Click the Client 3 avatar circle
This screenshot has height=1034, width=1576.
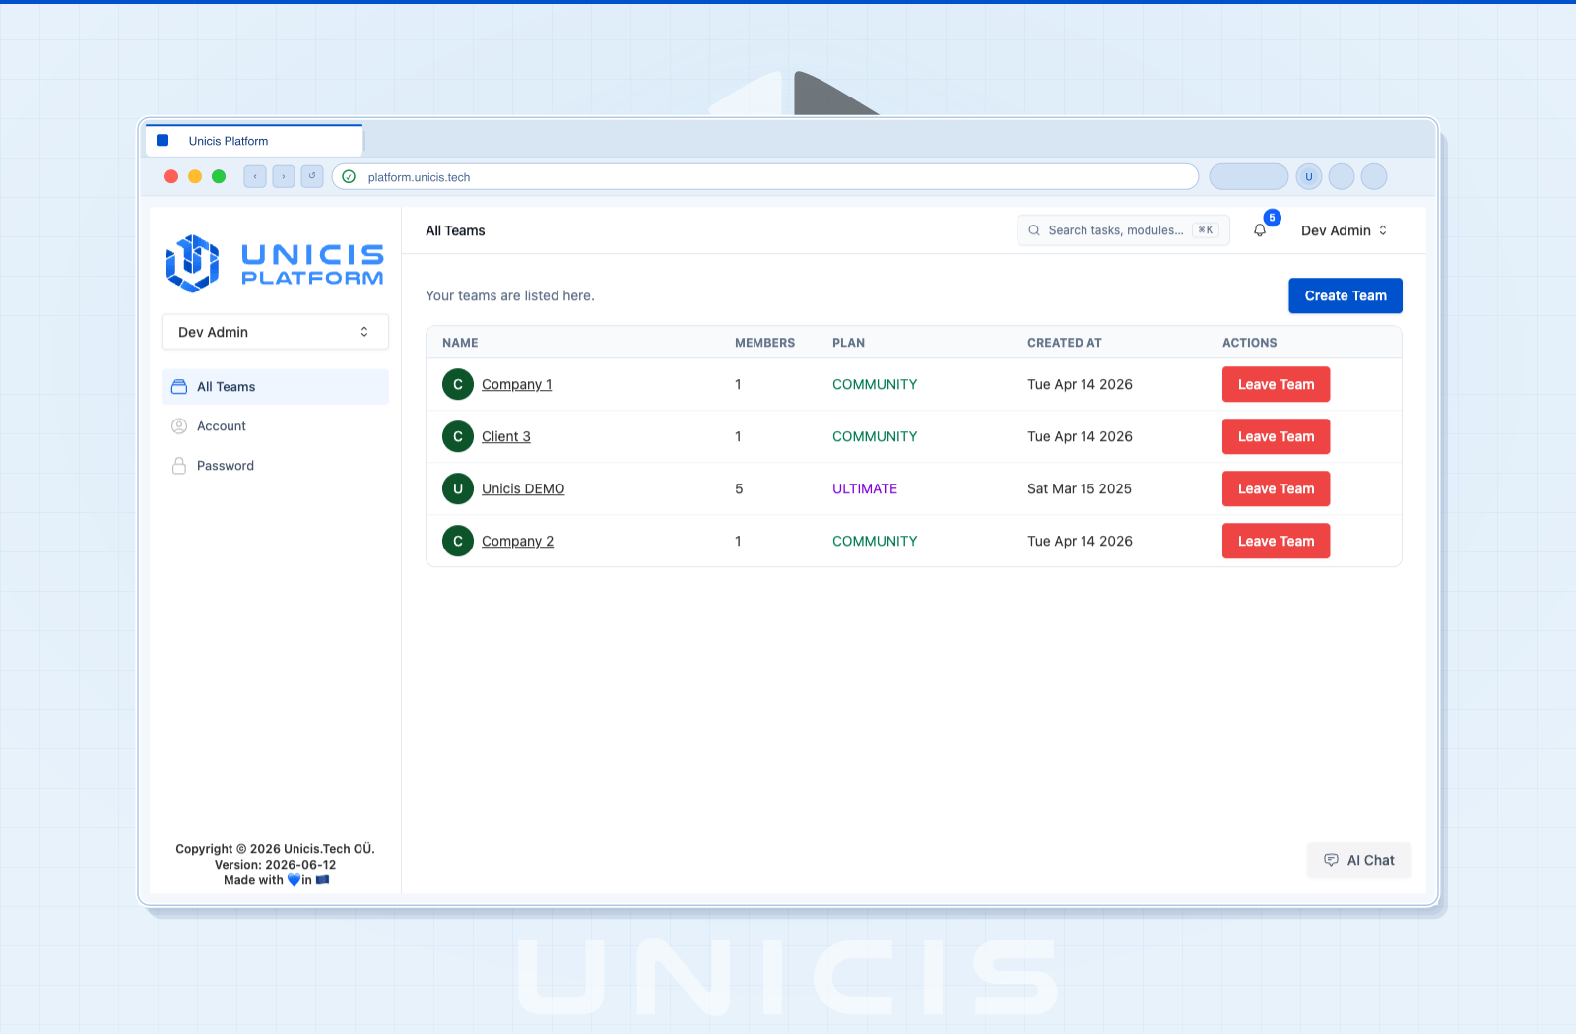coord(458,436)
